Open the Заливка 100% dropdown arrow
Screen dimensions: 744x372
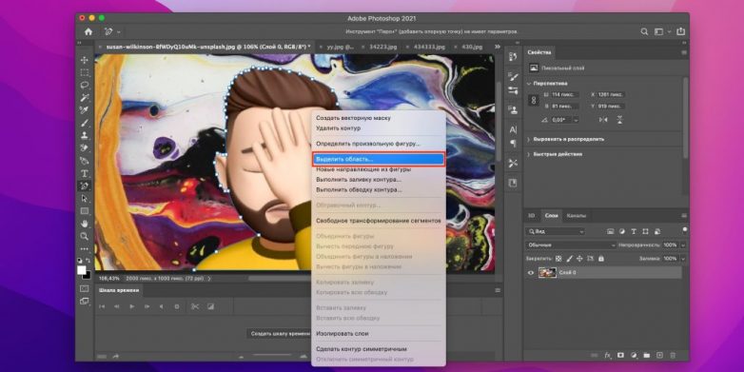pos(683,259)
